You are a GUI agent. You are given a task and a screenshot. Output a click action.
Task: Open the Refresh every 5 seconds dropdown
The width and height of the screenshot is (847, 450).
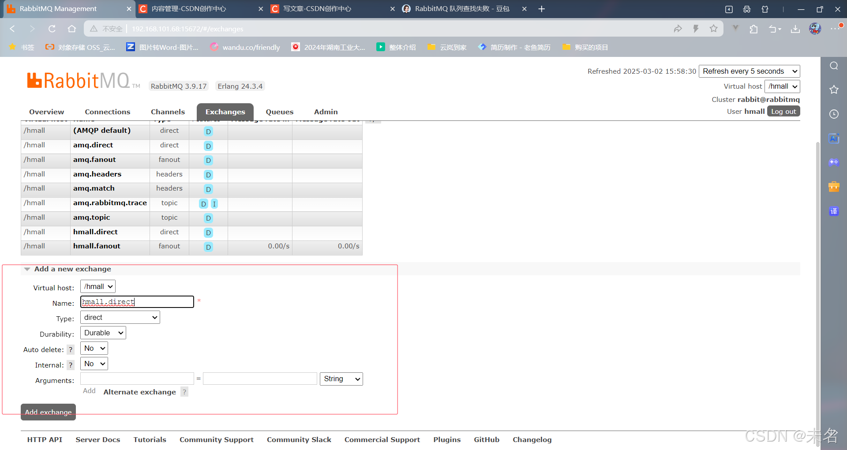point(749,71)
